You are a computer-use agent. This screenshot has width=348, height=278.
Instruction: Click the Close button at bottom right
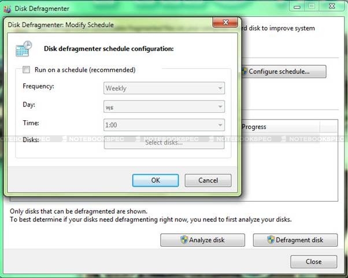point(313,262)
